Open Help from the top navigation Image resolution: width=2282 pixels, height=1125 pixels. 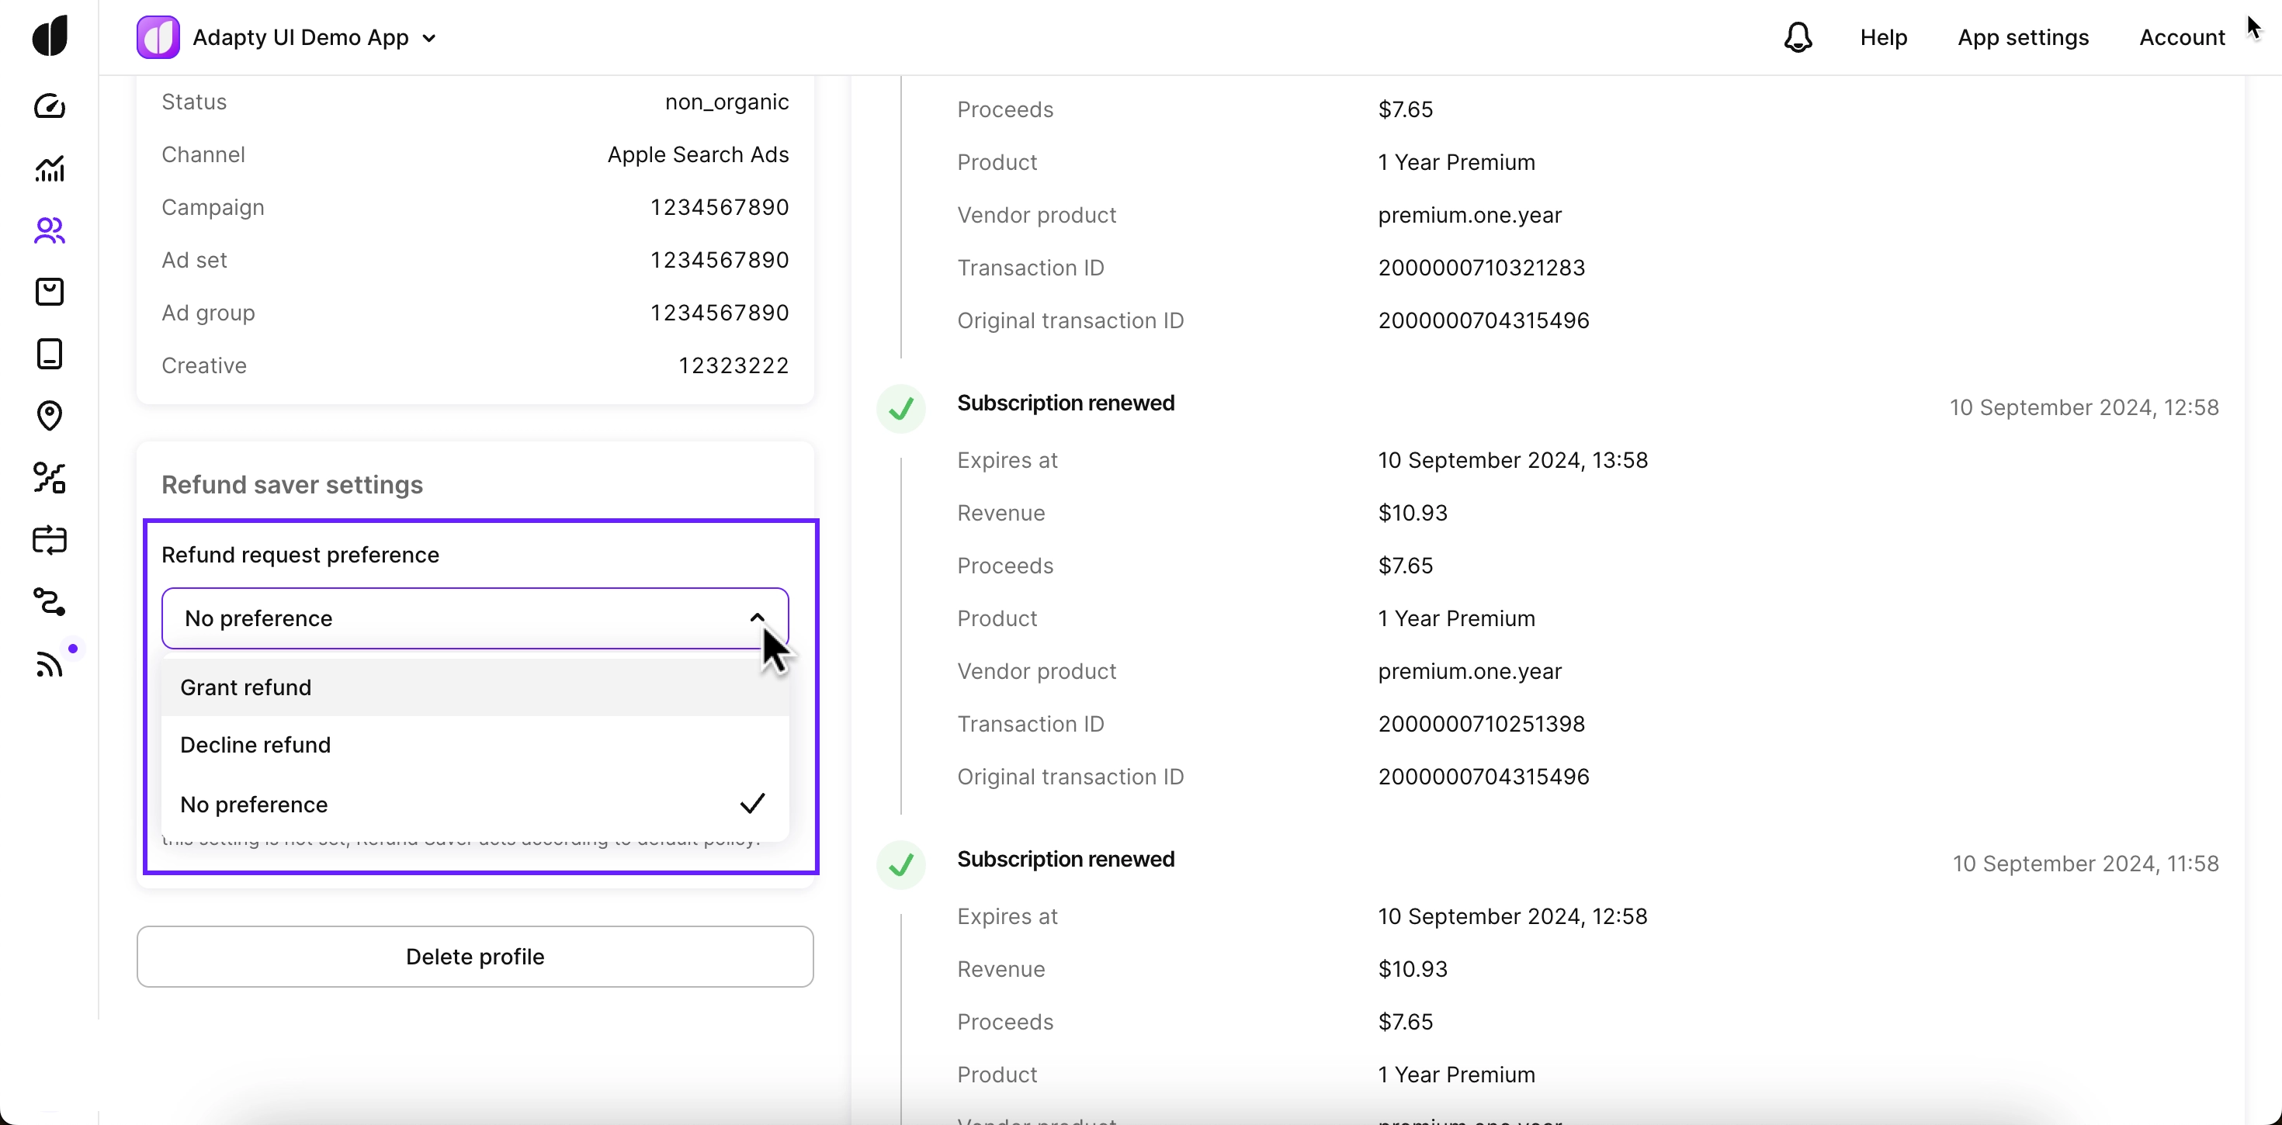coord(1883,37)
